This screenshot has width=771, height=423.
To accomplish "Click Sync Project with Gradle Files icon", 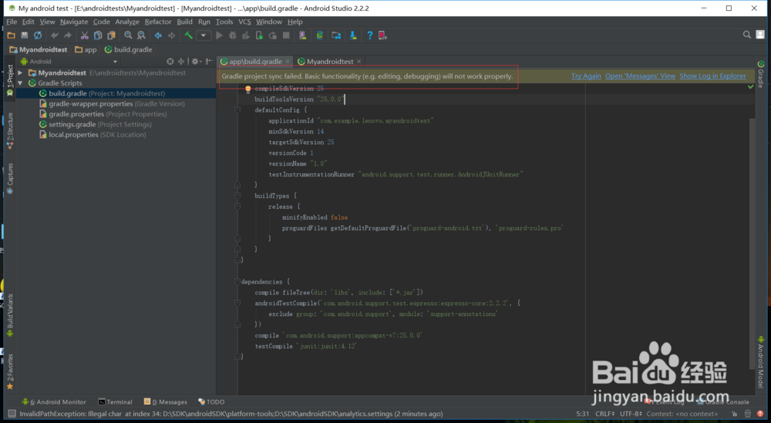I will tap(320, 35).
